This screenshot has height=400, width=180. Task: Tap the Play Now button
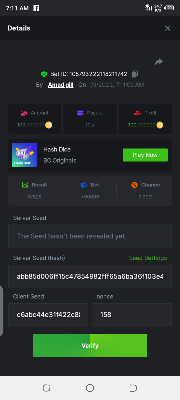(145, 155)
